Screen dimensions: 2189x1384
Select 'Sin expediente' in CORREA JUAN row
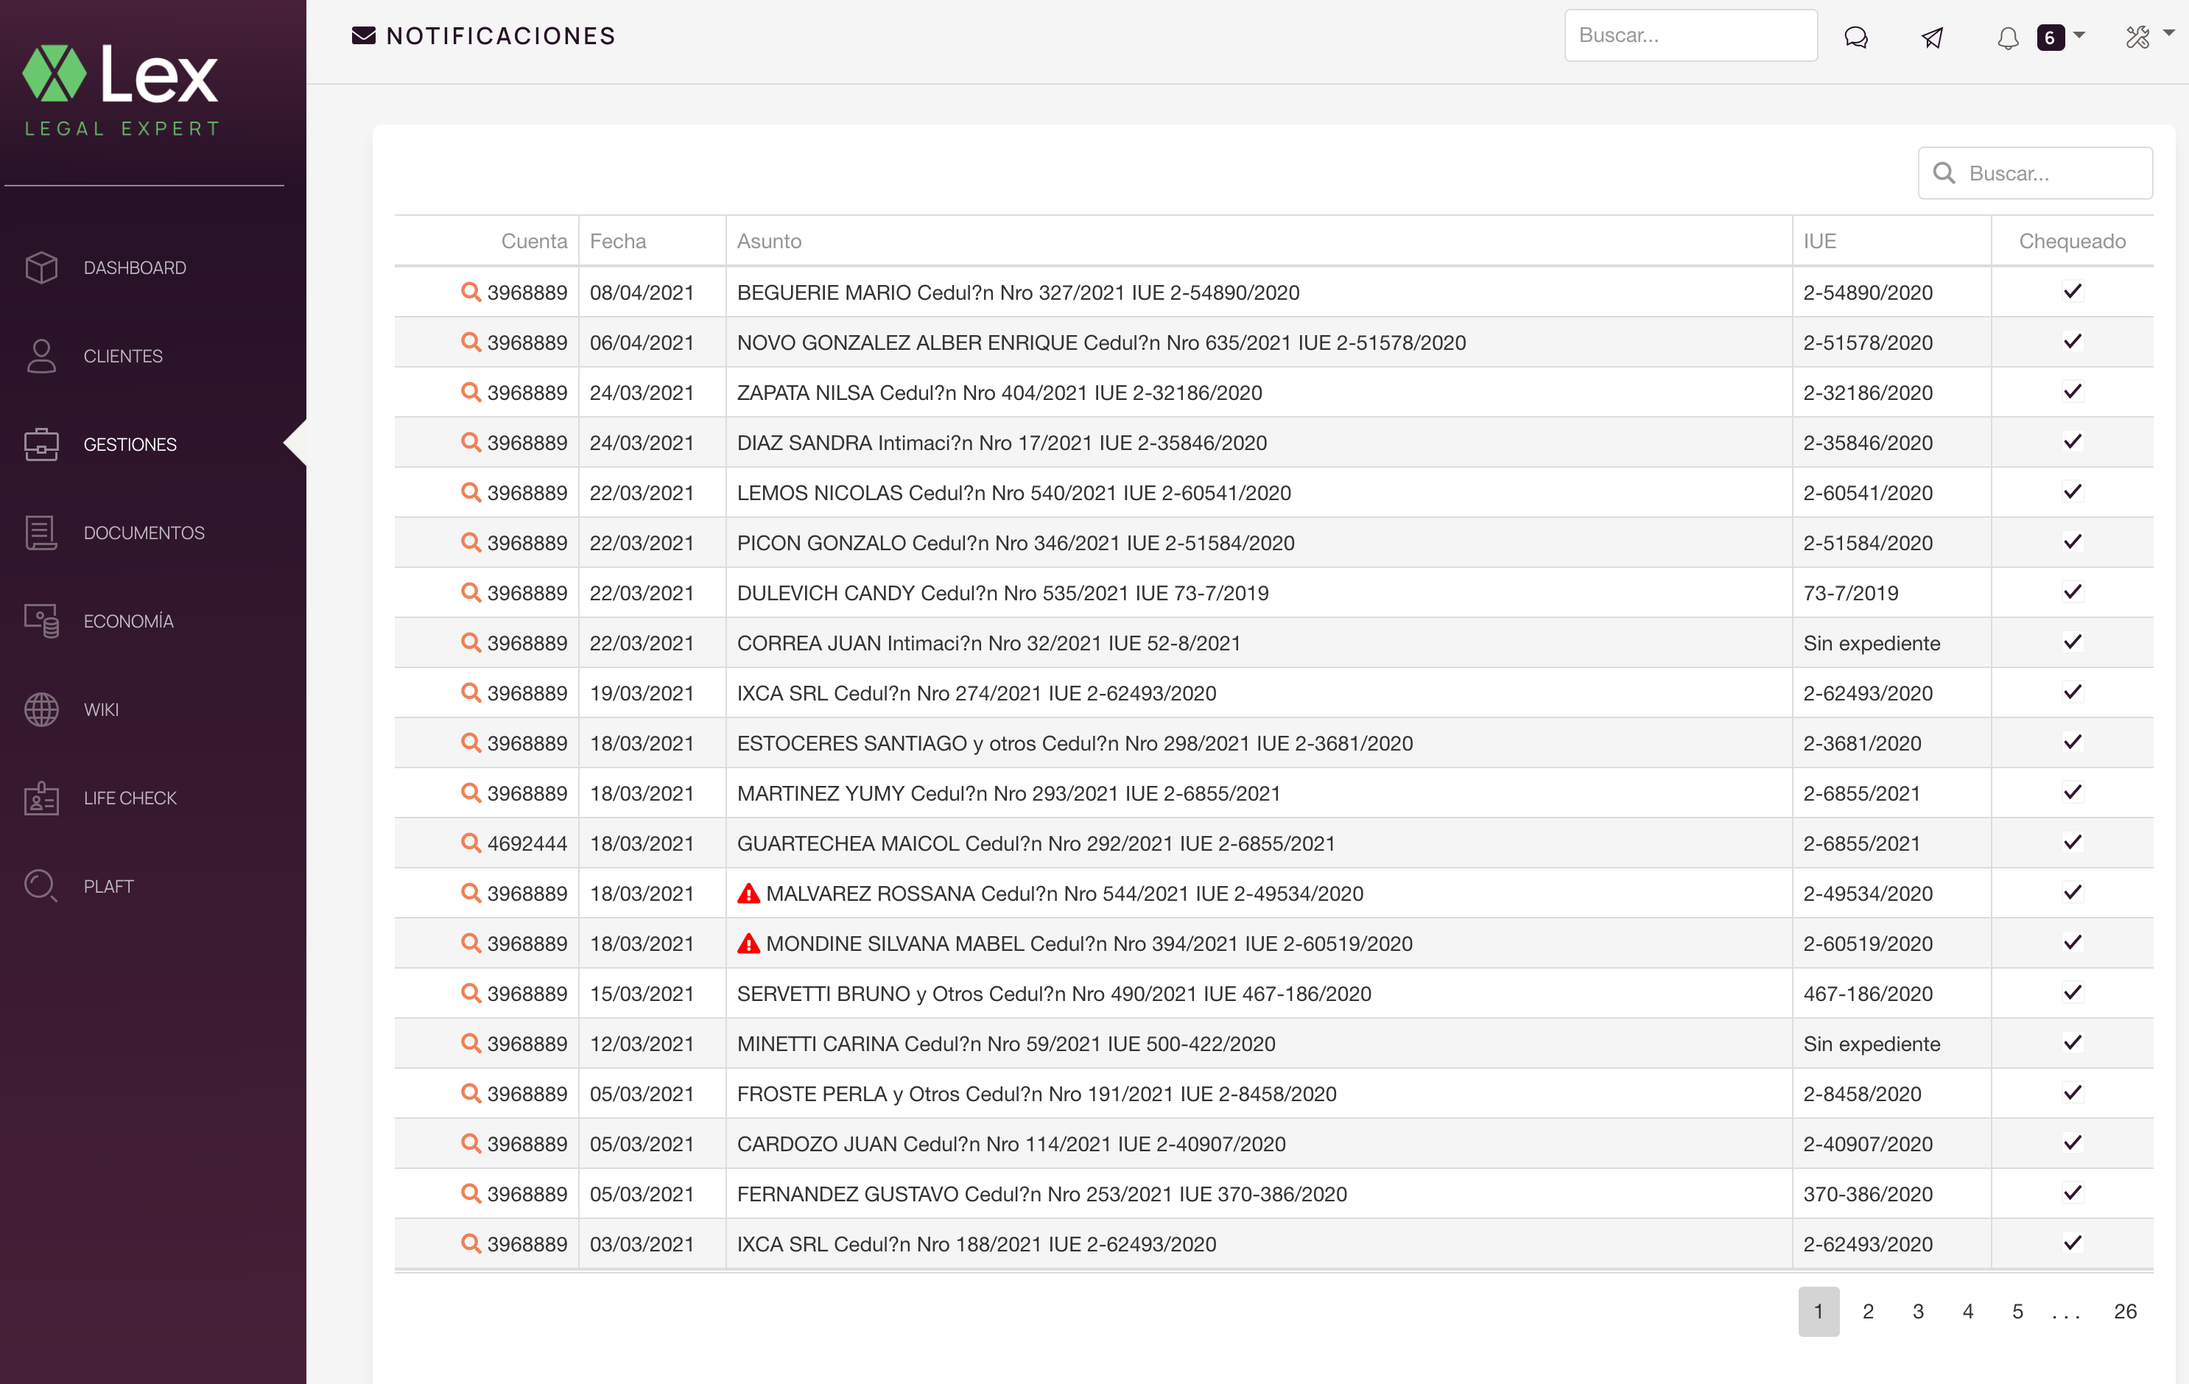coord(1872,643)
